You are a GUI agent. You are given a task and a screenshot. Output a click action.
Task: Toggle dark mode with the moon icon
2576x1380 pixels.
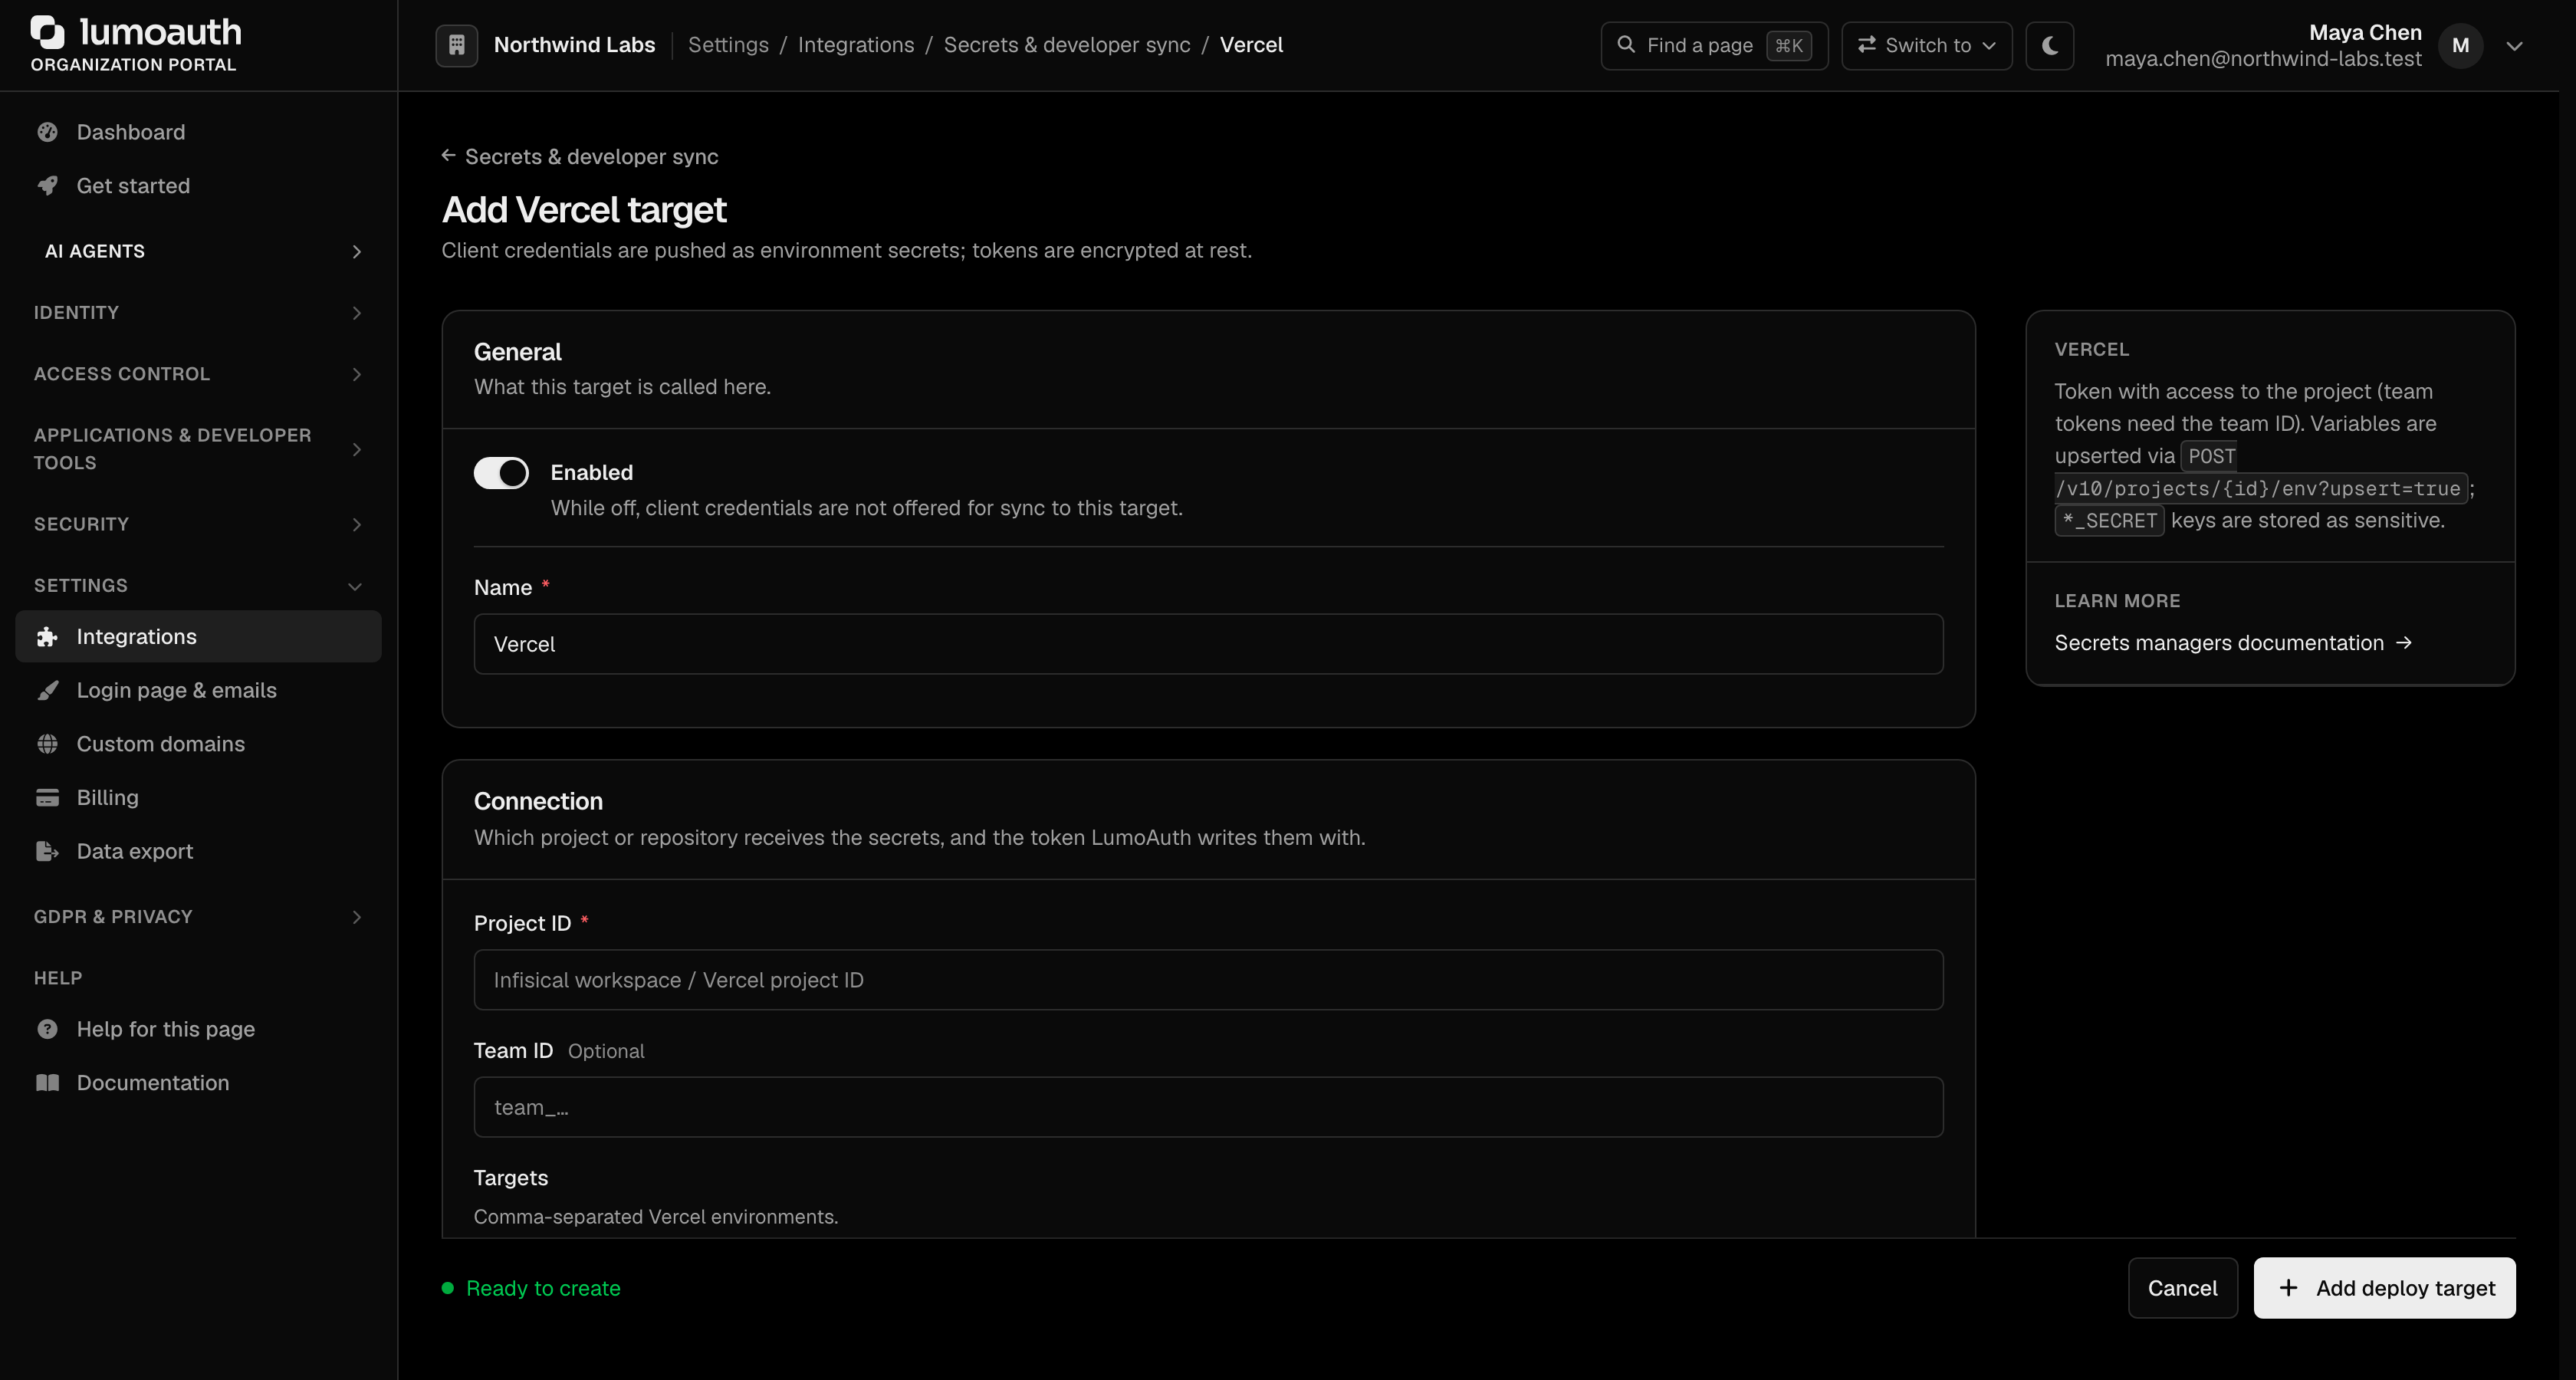2049,46
